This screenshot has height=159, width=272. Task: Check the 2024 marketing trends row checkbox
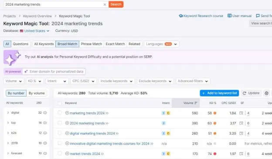click(x=60, y=123)
